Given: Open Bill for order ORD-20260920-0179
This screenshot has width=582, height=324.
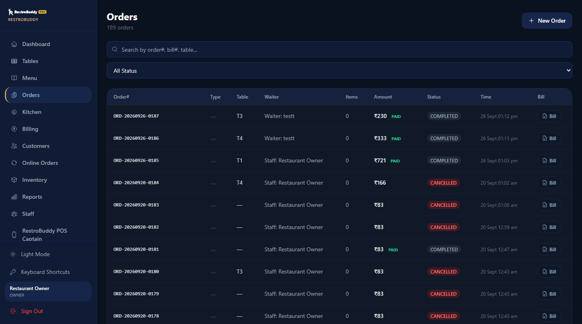Looking at the screenshot, I should click(549, 294).
